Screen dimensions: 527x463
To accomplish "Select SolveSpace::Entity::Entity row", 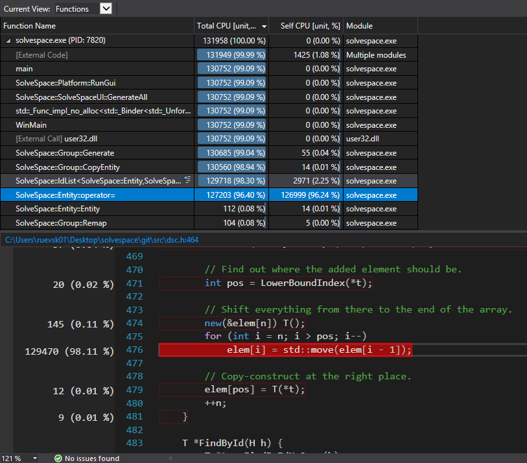I will (209, 209).
